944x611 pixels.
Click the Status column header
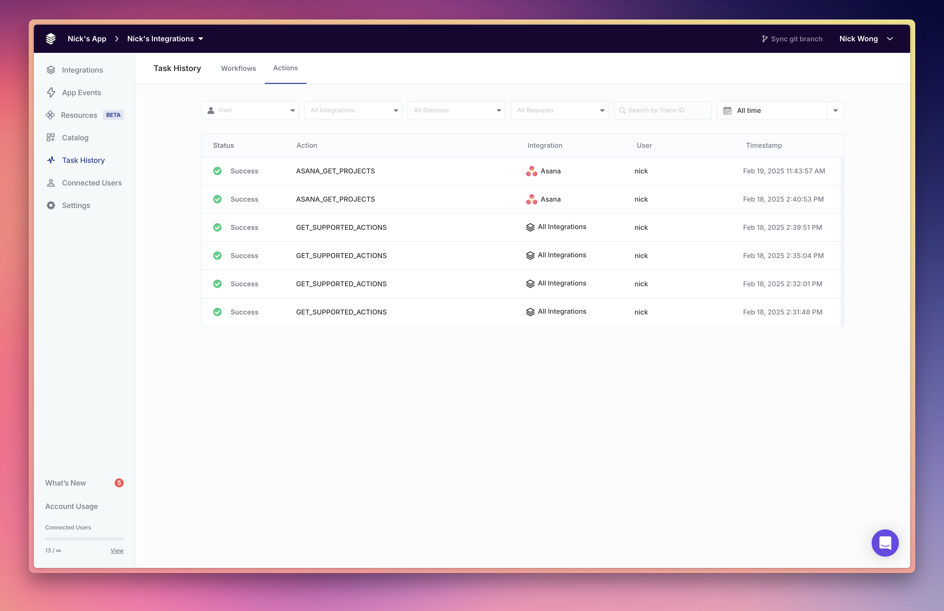click(x=223, y=145)
